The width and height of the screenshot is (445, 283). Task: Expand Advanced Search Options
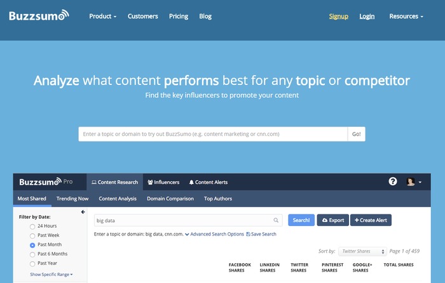(x=214, y=234)
